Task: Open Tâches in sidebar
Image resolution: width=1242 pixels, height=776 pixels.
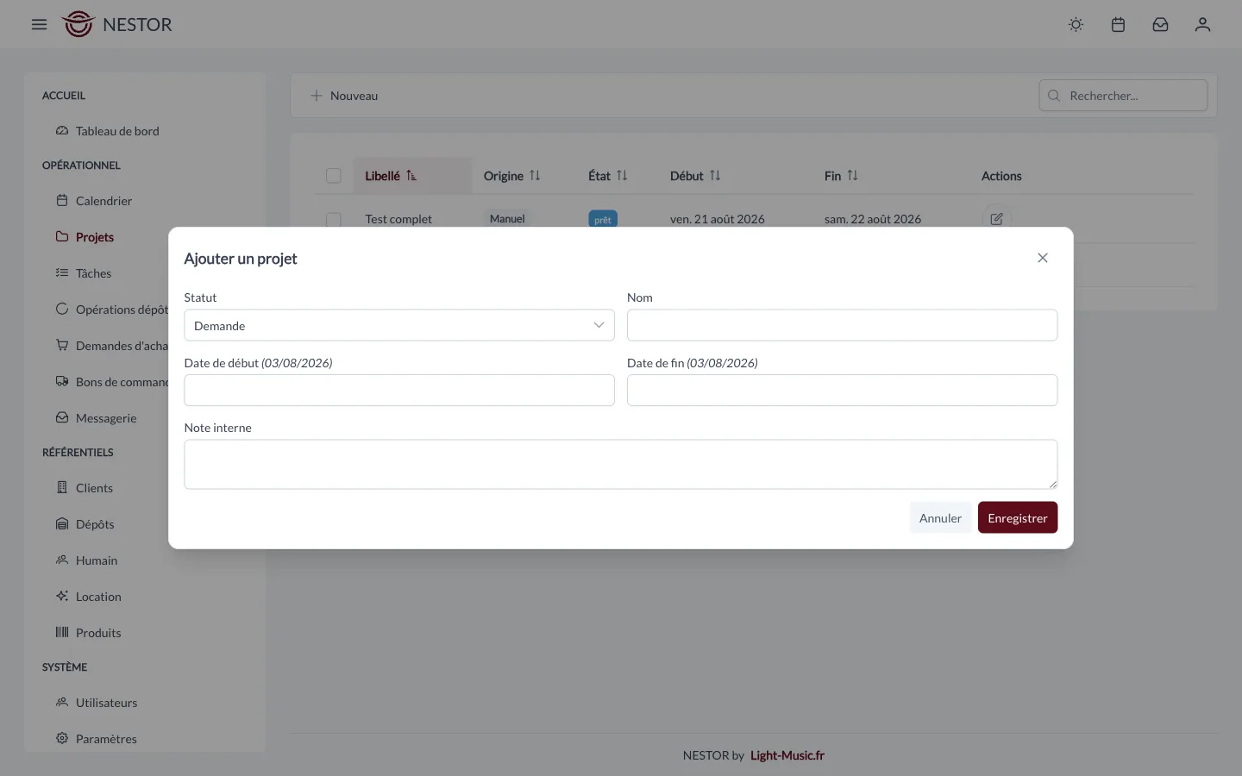Action: 84,273
